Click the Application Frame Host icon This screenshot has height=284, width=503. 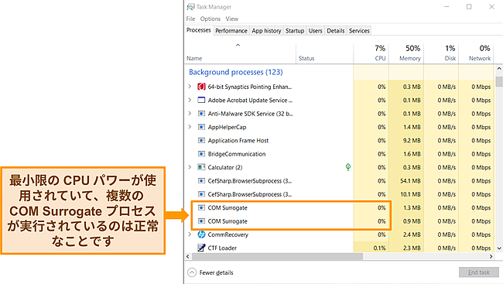coord(201,141)
